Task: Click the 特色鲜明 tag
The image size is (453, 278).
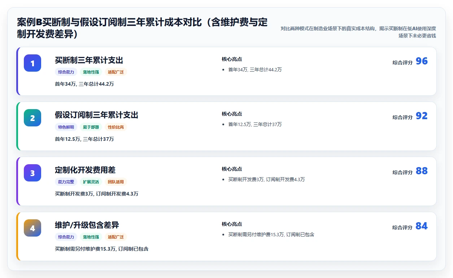Action: (x=66, y=127)
